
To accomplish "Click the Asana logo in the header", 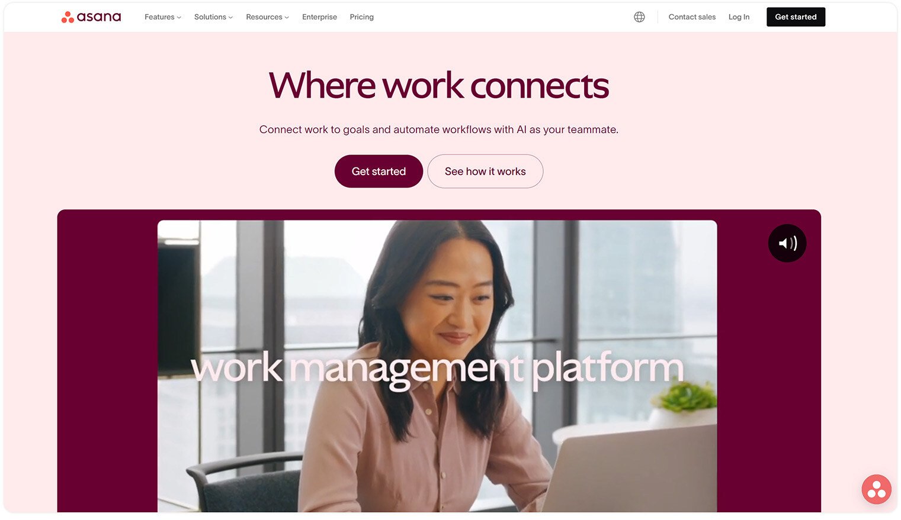I will pos(91,17).
